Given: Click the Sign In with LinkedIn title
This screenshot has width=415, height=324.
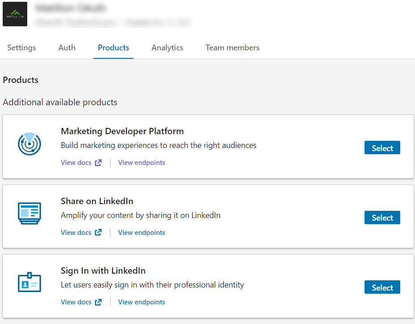Looking at the screenshot, I should pos(103,271).
